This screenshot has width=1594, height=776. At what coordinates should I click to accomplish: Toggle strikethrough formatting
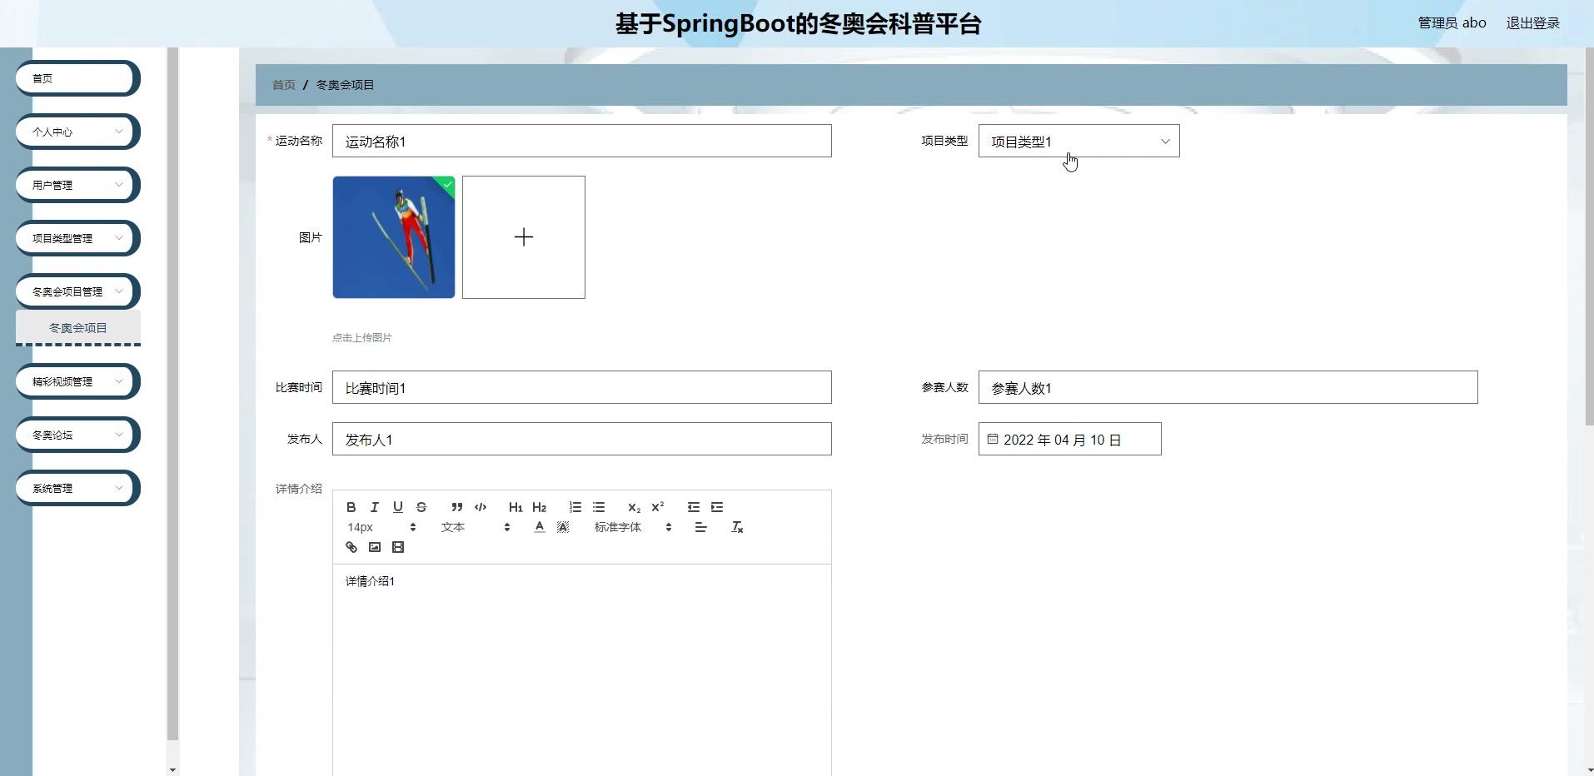coord(421,507)
